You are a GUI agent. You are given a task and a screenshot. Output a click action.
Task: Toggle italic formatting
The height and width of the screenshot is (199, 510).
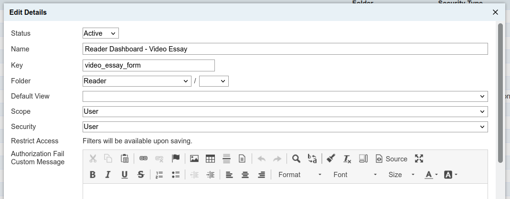(108, 175)
